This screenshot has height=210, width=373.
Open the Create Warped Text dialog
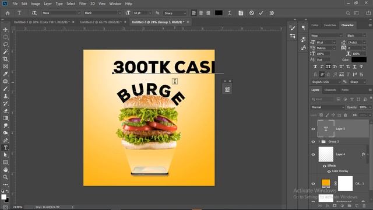(230, 13)
